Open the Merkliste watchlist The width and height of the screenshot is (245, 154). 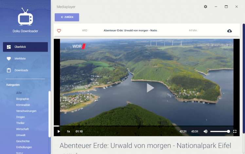20,59
